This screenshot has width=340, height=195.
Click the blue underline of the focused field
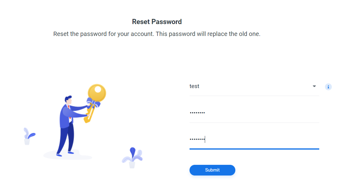click(254, 149)
